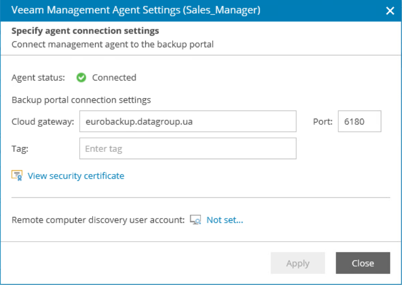This screenshot has width=402, height=285.
Task: Set discovery account via Not set... link
Action: pyautogui.click(x=225, y=220)
